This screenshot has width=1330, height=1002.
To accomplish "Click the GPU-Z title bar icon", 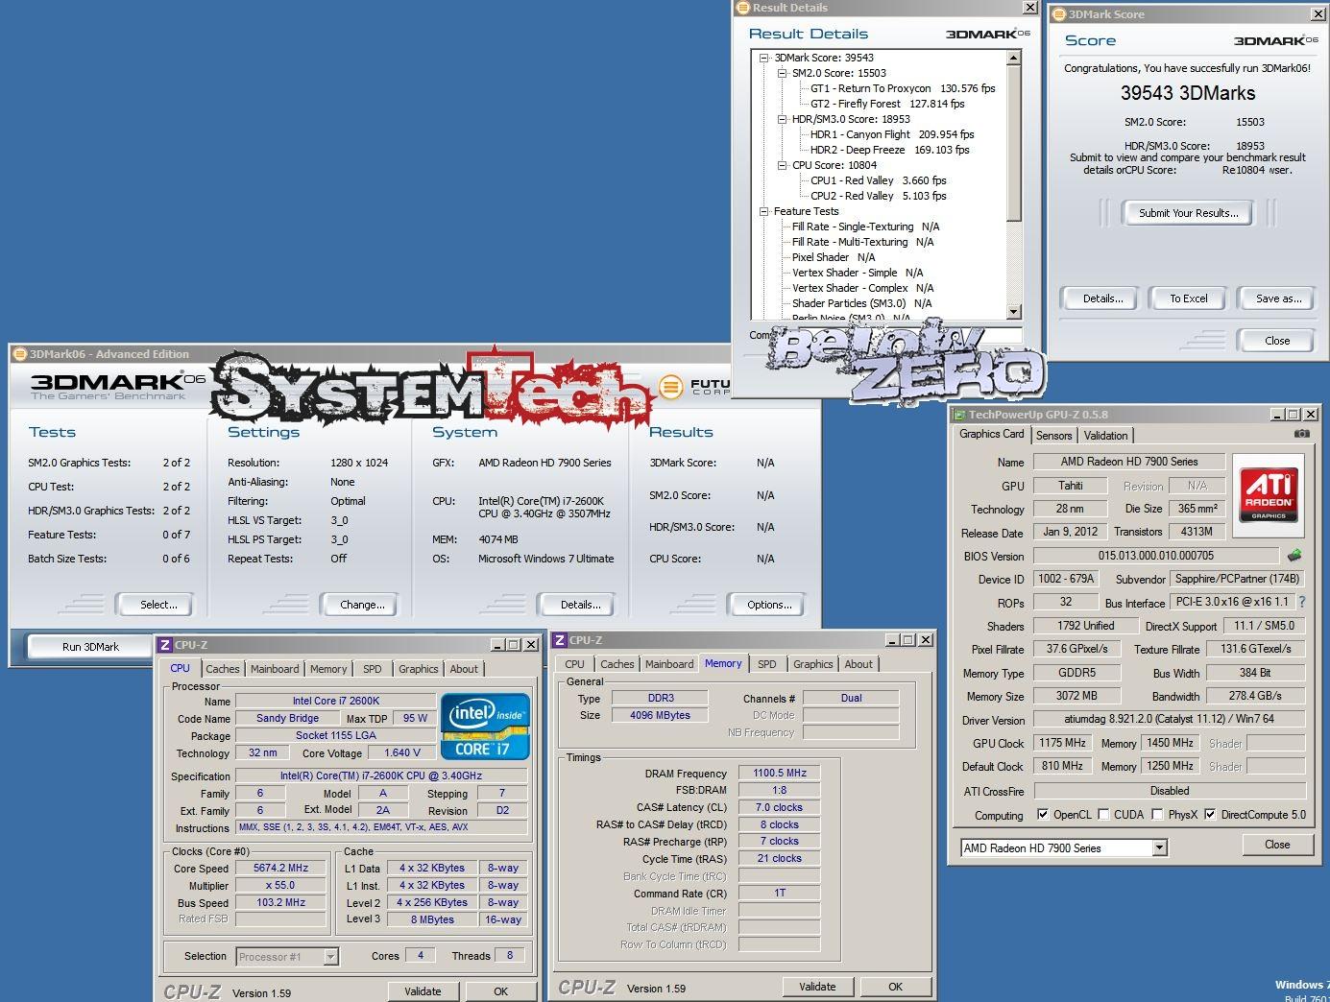I will (958, 415).
